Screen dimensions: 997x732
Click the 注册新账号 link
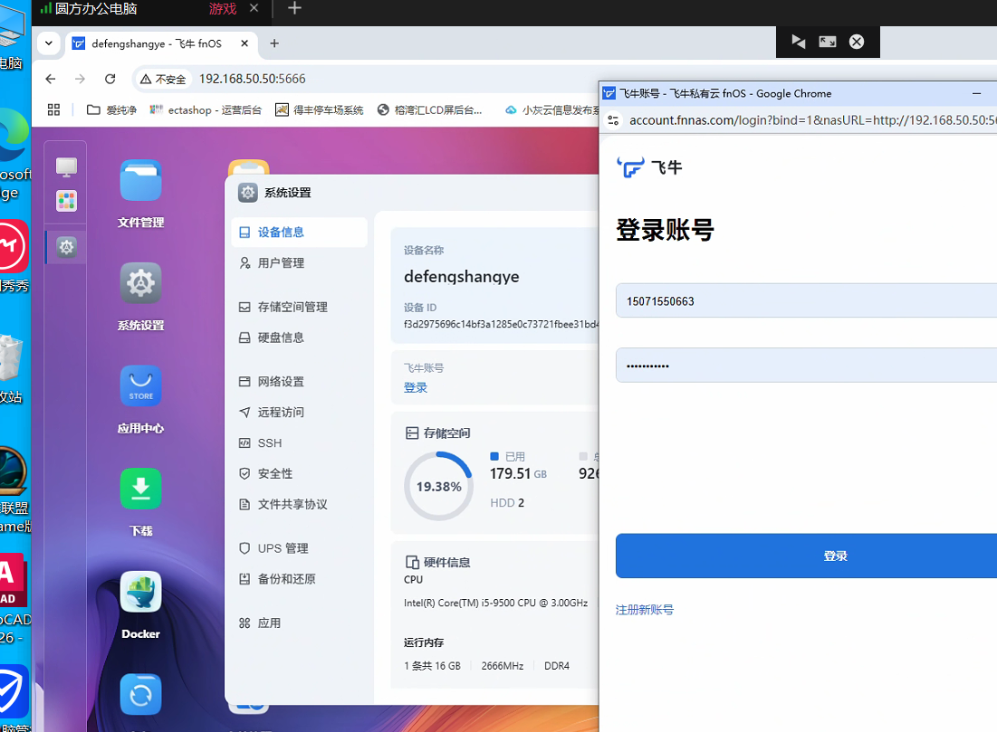click(x=644, y=610)
